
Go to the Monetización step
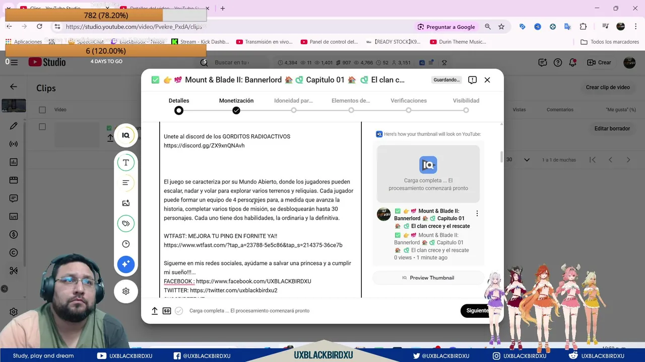pos(236,105)
